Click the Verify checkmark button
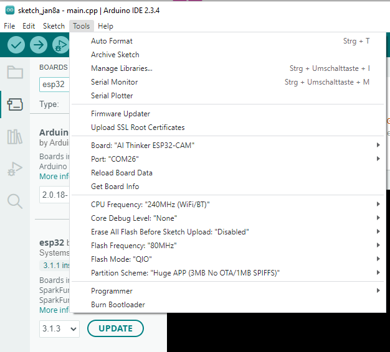This screenshot has width=390, height=352. pos(16,45)
